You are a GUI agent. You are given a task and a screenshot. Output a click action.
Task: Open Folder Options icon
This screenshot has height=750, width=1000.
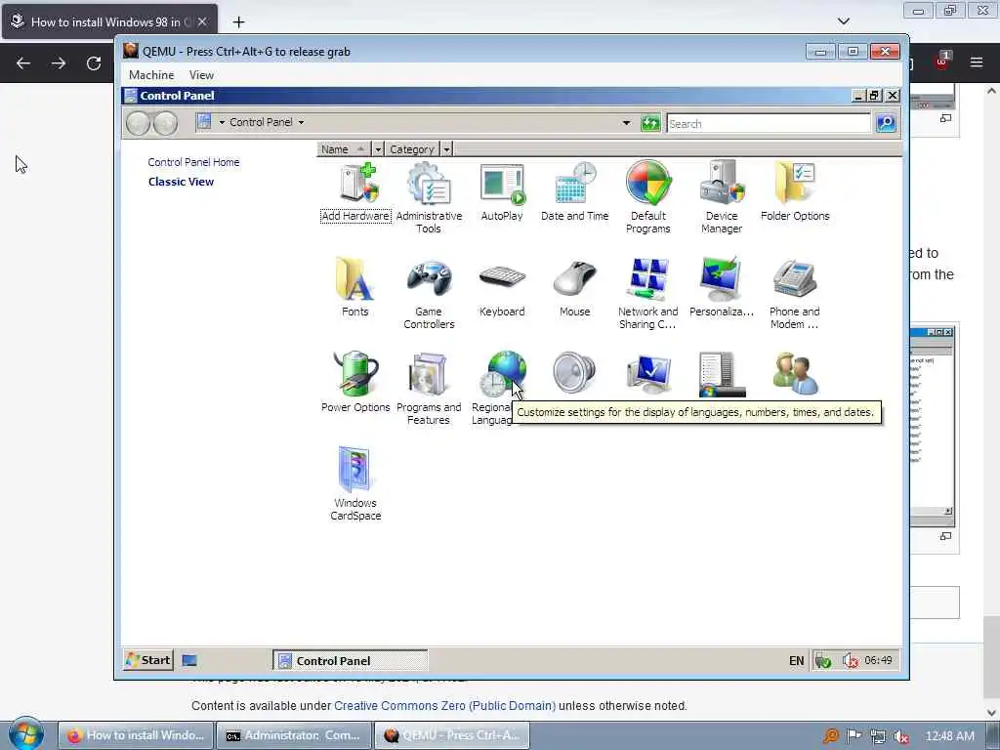click(x=795, y=191)
